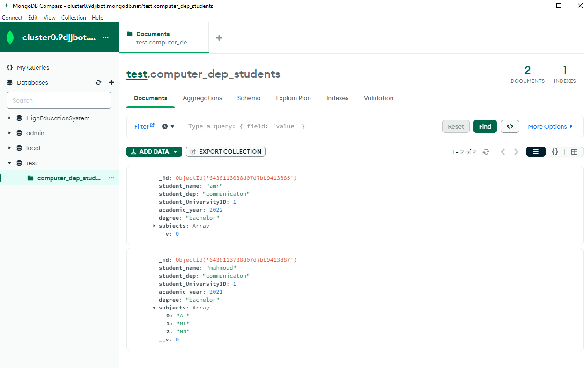Expand the subjects array in amr's document

pyautogui.click(x=154, y=225)
